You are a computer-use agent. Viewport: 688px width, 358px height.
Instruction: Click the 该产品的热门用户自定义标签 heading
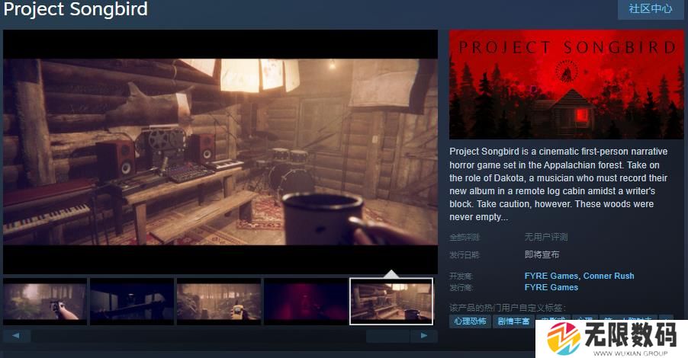(x=507, y=308)
